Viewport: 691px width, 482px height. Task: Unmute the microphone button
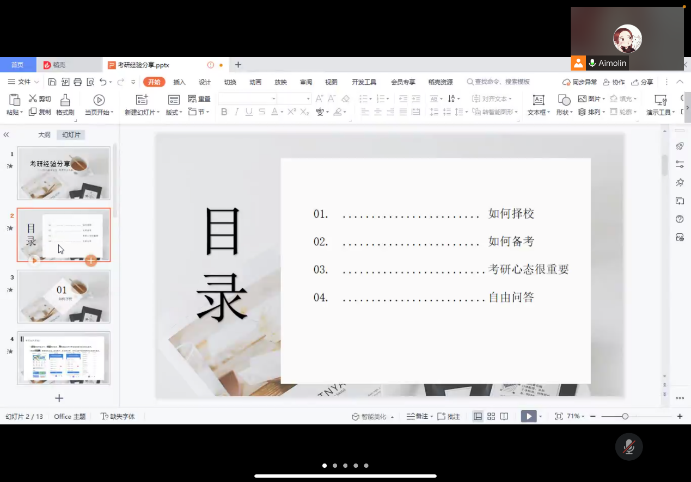[x=629, y=447]
